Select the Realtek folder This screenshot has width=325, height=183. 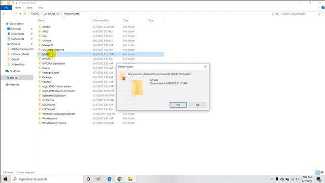(46, 82)
